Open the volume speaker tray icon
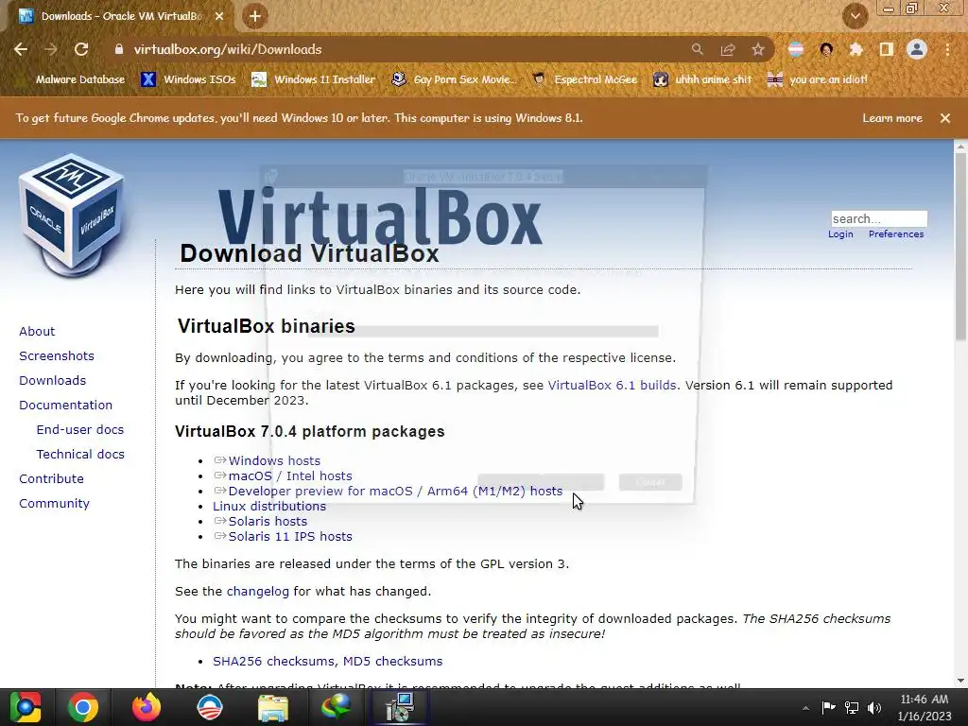The image size is (968, 726). 874,707
